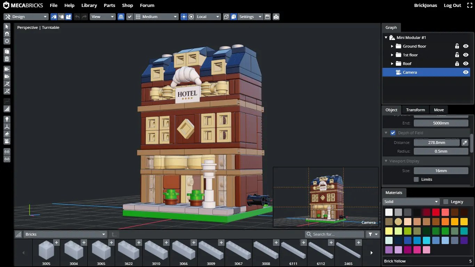Image resolution: width=475 pixels, height=267 pixels.
Task: Open the View dropdown
Action: click(103, 17)
